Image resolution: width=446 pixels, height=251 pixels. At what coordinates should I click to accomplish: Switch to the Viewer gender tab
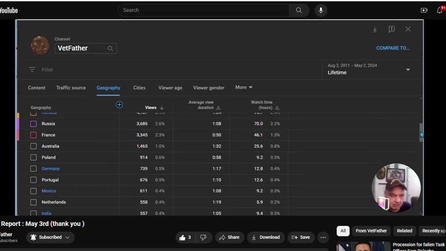coord(209,88)
